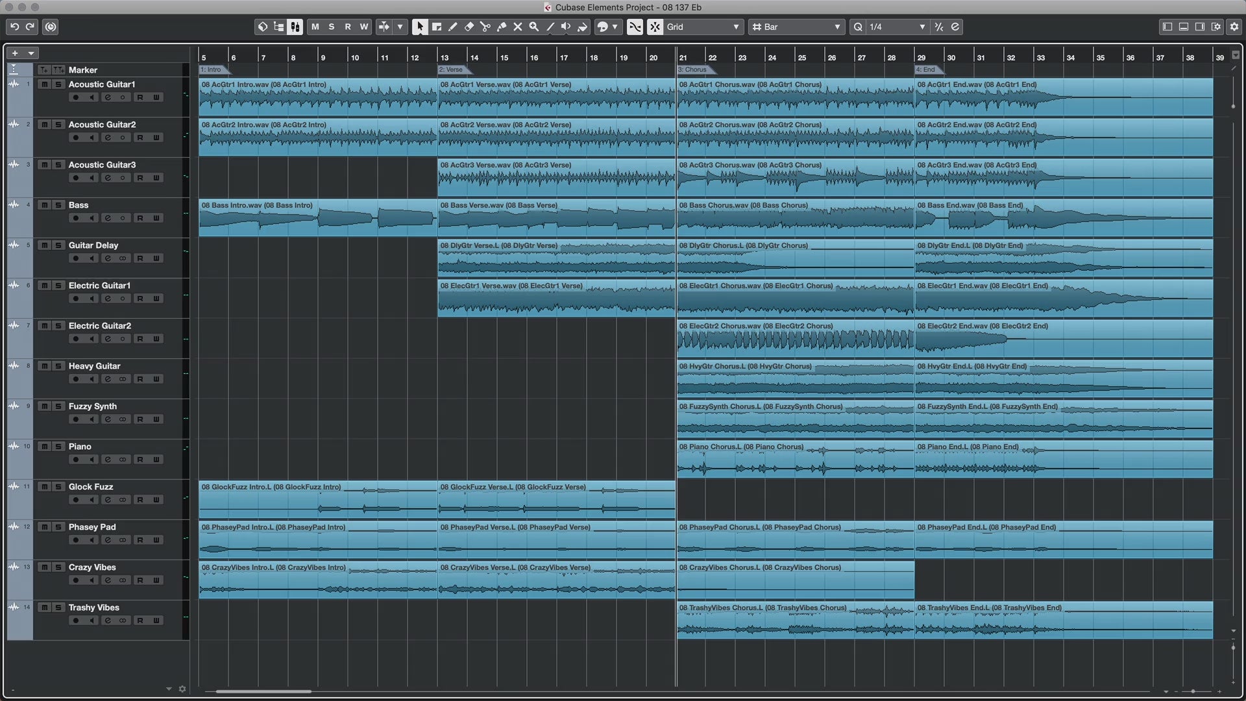This screenshot has height=701, width=1246.
Task: Open the color selection dropdown arrow
Action: pyautogui.click(x=615, y=27)
